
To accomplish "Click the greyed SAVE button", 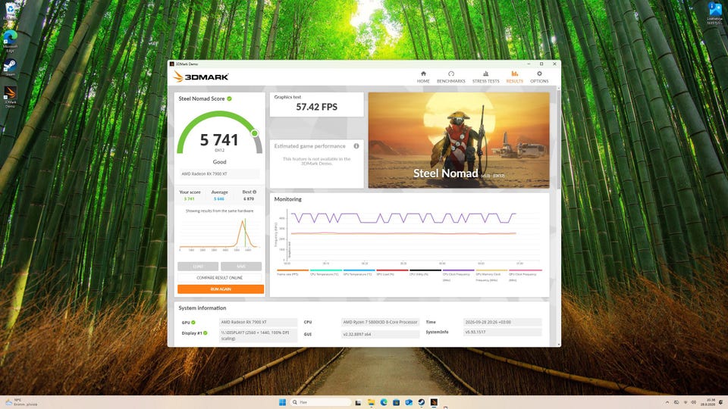I will pyautogui.click(x=241, y=266).
